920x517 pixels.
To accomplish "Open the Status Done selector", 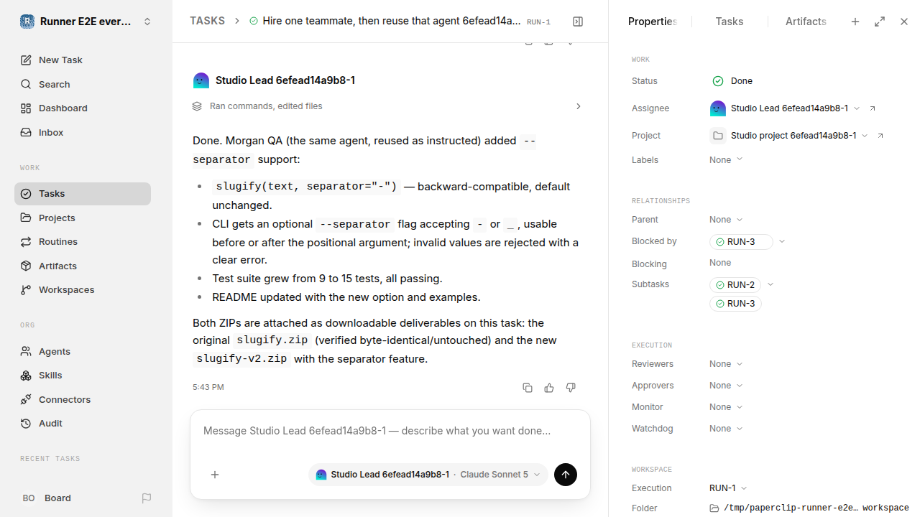I will [x=732, y=81].
